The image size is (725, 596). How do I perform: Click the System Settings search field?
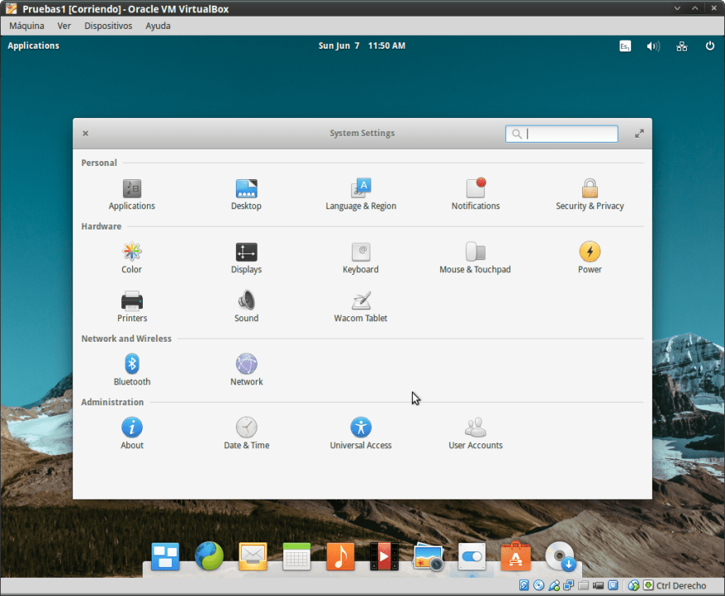[562, 134]
